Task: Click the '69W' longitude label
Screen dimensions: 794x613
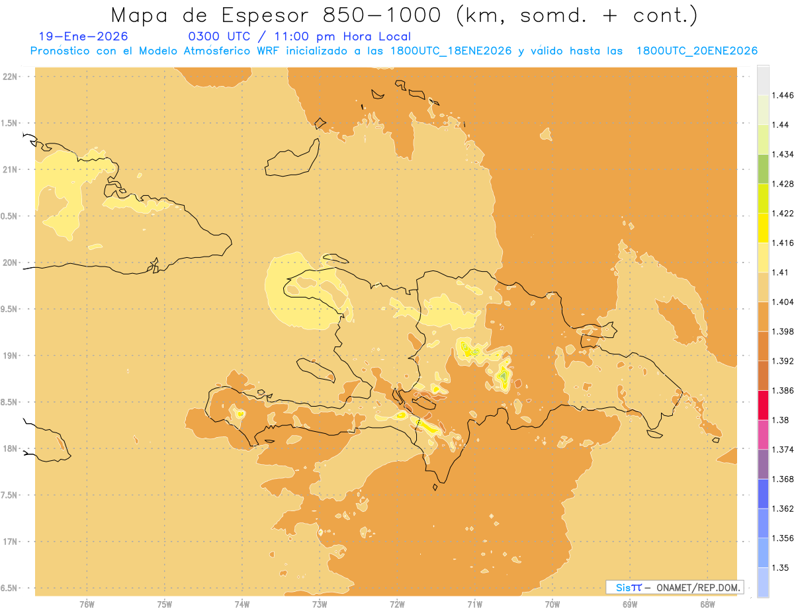Action: pyautogui.click(x=630, y=604)
